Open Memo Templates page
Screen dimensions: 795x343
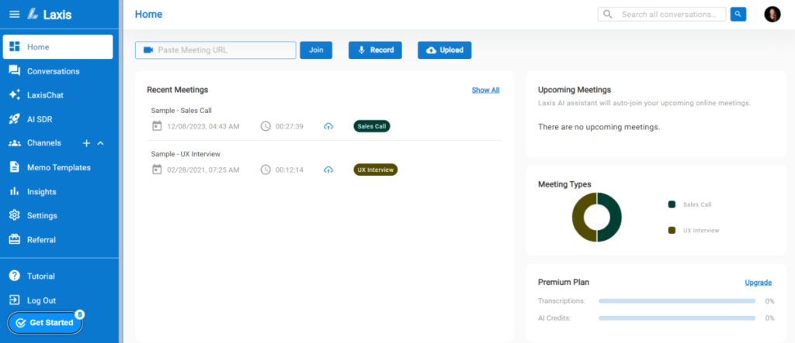[x=58, y=167]
